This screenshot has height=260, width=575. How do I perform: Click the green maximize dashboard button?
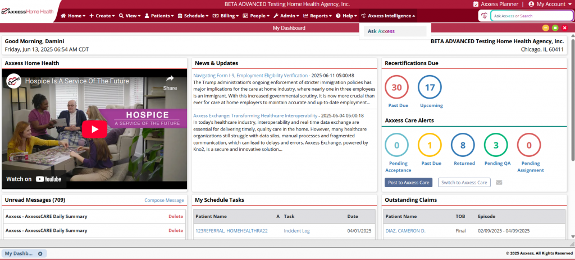coord(555,28)
